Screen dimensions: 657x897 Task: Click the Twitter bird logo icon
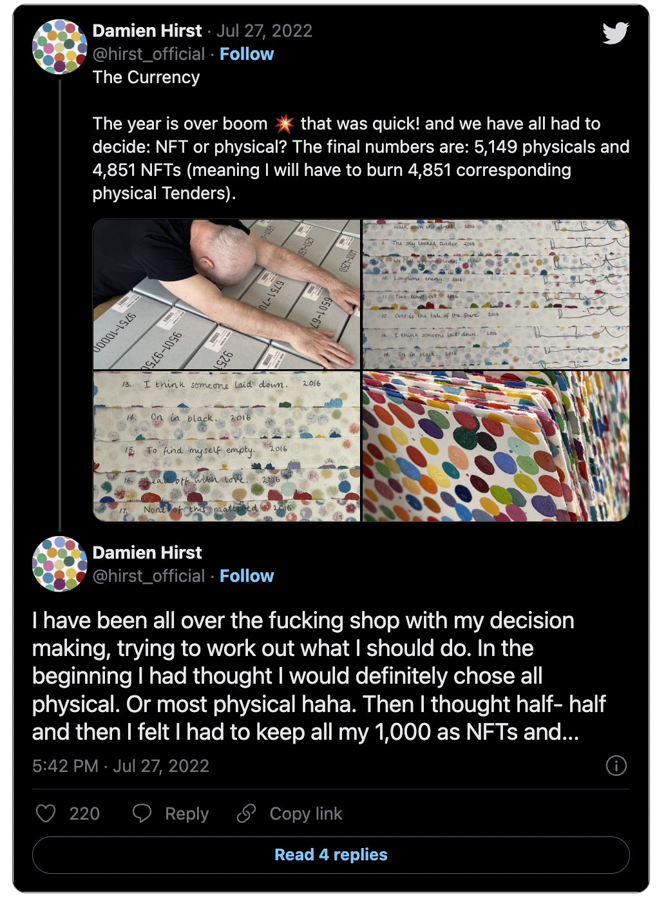pyautogui.click(x=615, y=33)
